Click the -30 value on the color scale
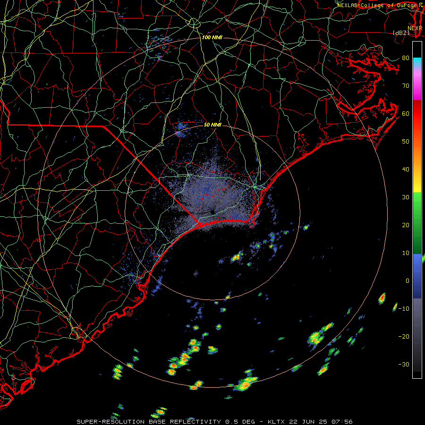Screen dimensions: 425x425 [404, 364]
